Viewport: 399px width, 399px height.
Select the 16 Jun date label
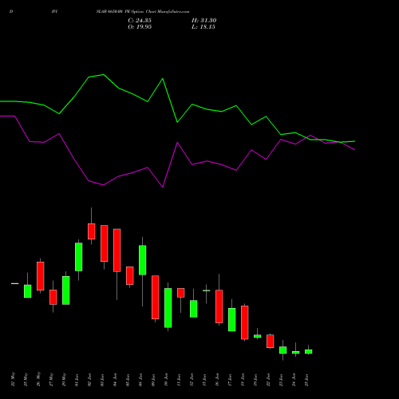(x=217, y=380)
